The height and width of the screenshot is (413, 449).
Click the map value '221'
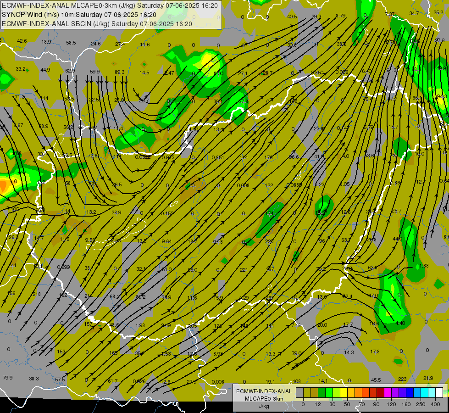pyautogui.click(x=244, y=270)
